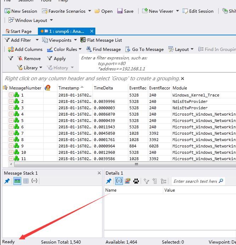This screenshot has height=245, width=236.
Task: Toggle the grid table view in Message Stack
Action: [26, 181]
